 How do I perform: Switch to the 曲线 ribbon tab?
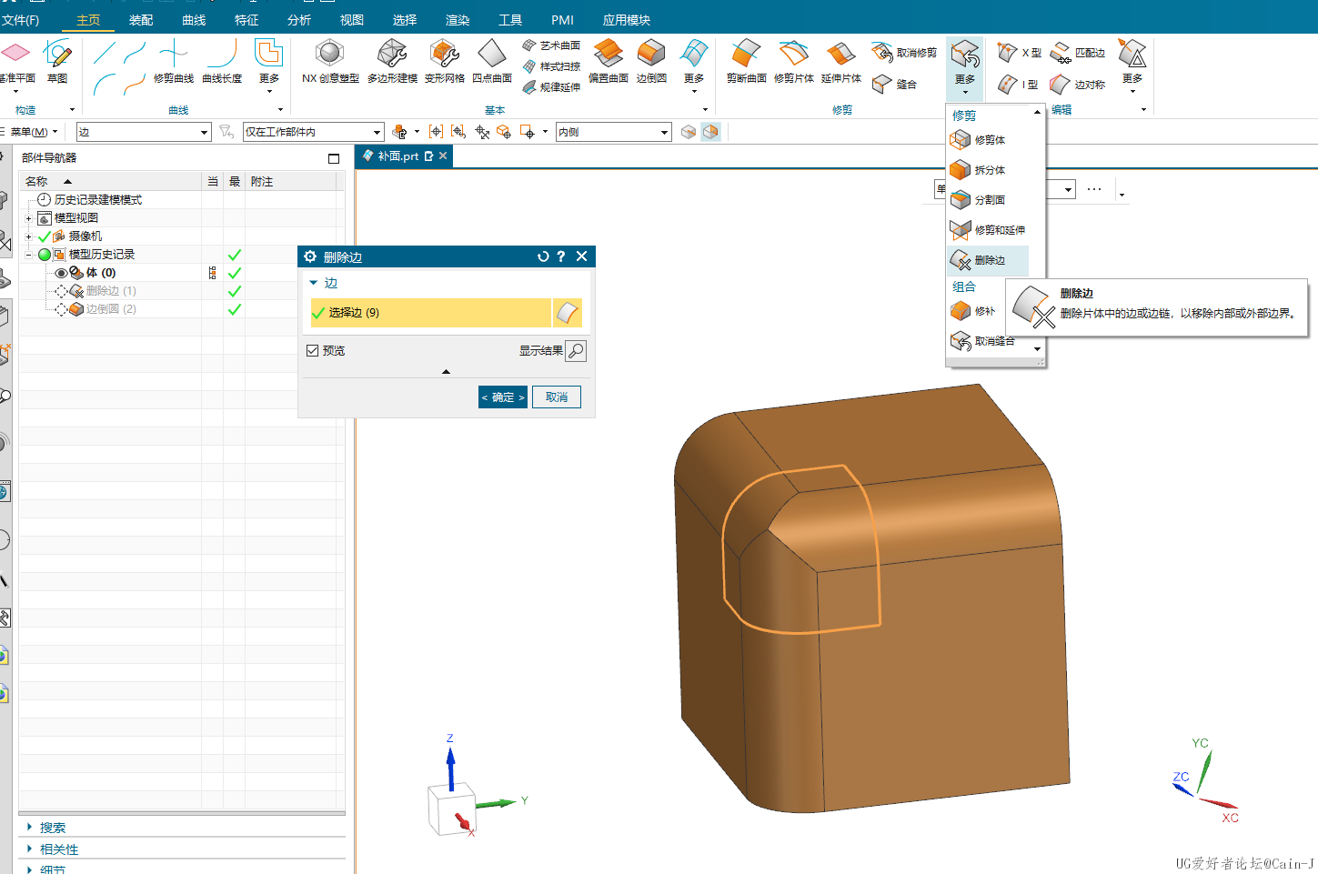[194, 20]
